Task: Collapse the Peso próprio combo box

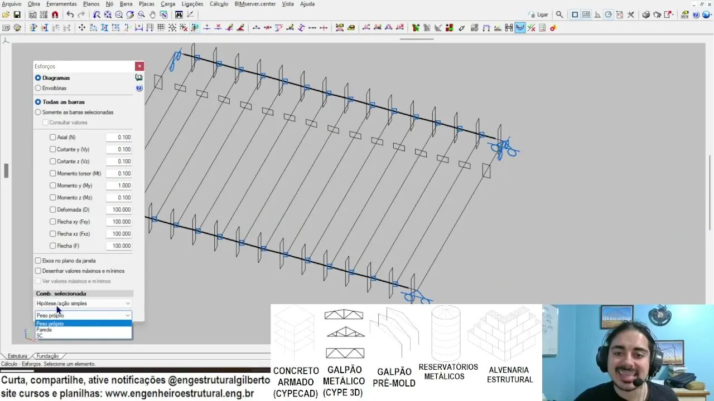Action: pyautogui.click(x=128, y=315)
